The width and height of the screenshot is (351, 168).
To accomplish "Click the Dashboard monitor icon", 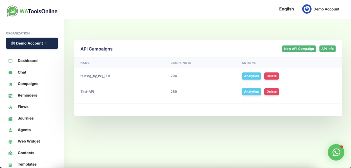I will pos(11,61).
